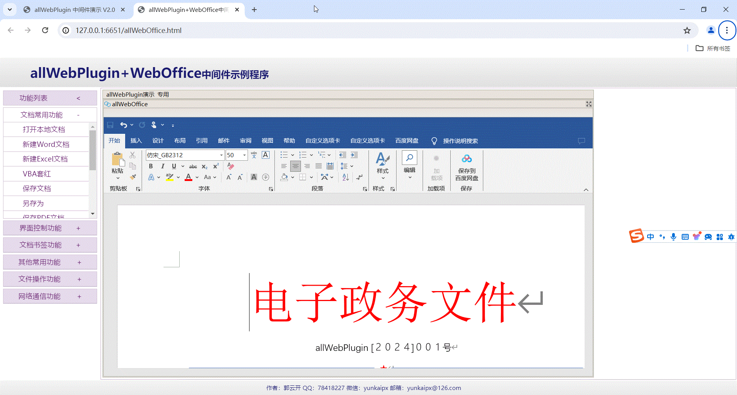Image resolution: width=737 pixels, height=395 pixels.
Task: Open the font size dropdown showing 50
Action: click(x=245, y=155)
